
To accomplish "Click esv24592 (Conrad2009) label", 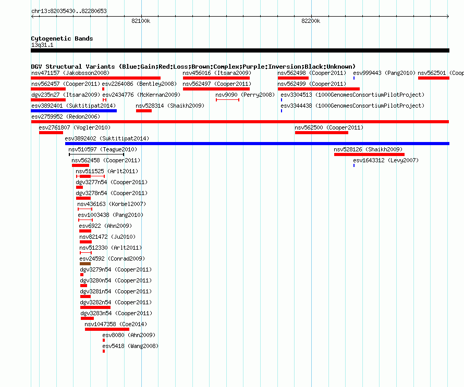I will (112, 259).
